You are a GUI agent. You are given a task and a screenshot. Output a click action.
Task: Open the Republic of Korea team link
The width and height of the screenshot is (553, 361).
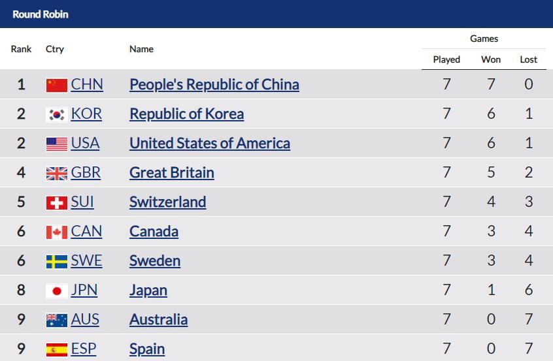[186, 114]
